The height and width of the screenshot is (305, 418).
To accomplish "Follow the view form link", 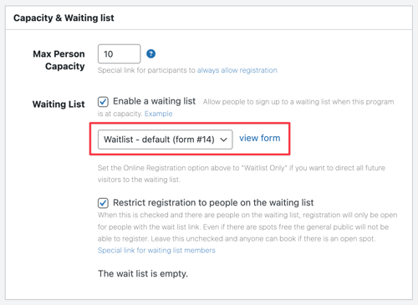I will tap(260, 138).
